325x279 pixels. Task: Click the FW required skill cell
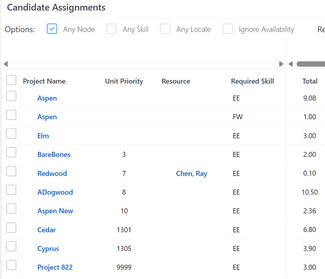pos(237,117)
